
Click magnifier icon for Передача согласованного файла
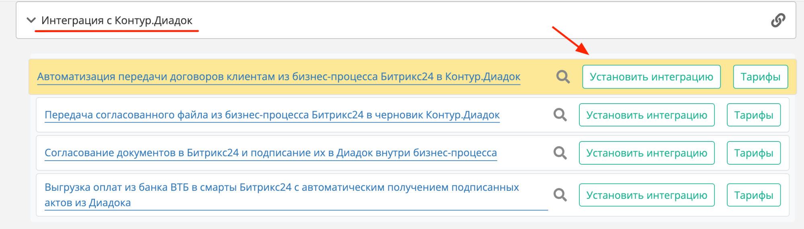coord(560,115)
